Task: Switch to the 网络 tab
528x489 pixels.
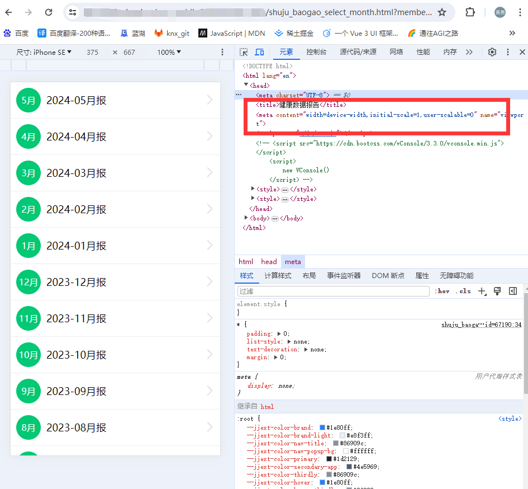Action: [x=396, y=52]
